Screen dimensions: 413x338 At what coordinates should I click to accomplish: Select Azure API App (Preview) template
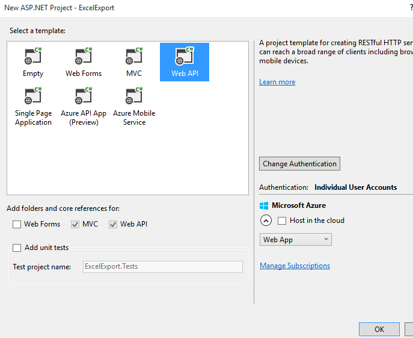[84, 96]
